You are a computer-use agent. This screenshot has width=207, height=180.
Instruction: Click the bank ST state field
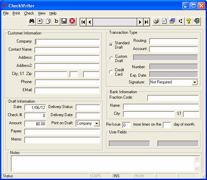[191, 114]
